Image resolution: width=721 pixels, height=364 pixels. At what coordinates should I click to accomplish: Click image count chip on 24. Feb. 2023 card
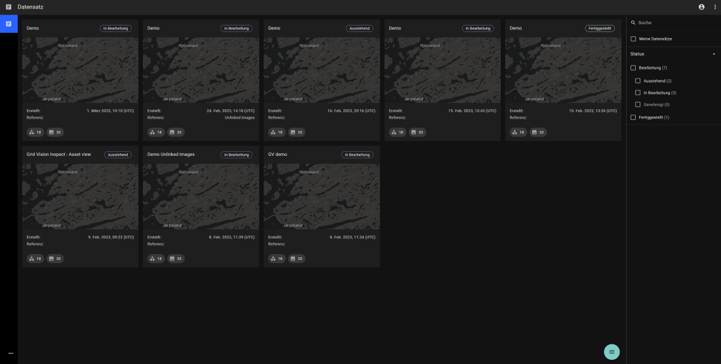click(176, 132)
